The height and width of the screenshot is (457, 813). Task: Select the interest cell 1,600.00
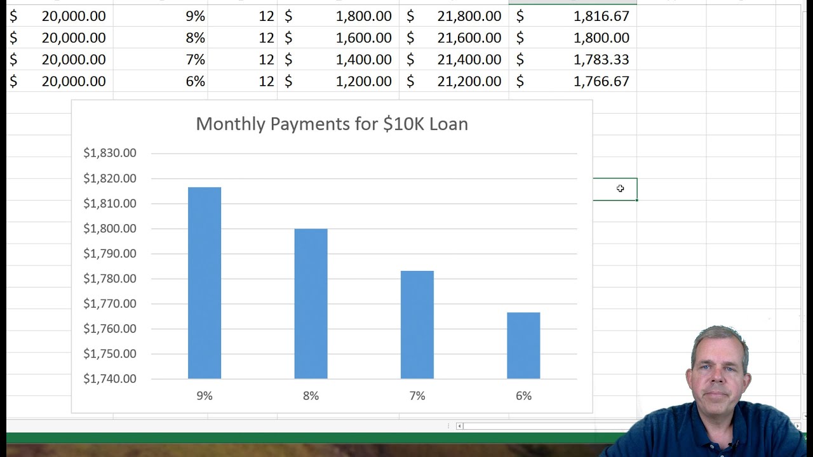click(x=339, y=37)
